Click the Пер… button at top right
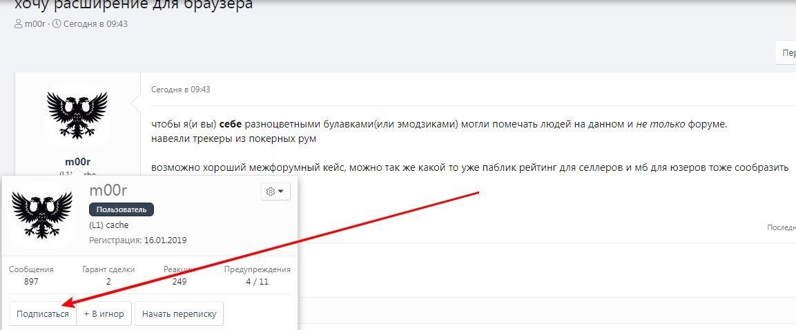 click(x=786, y=53)
